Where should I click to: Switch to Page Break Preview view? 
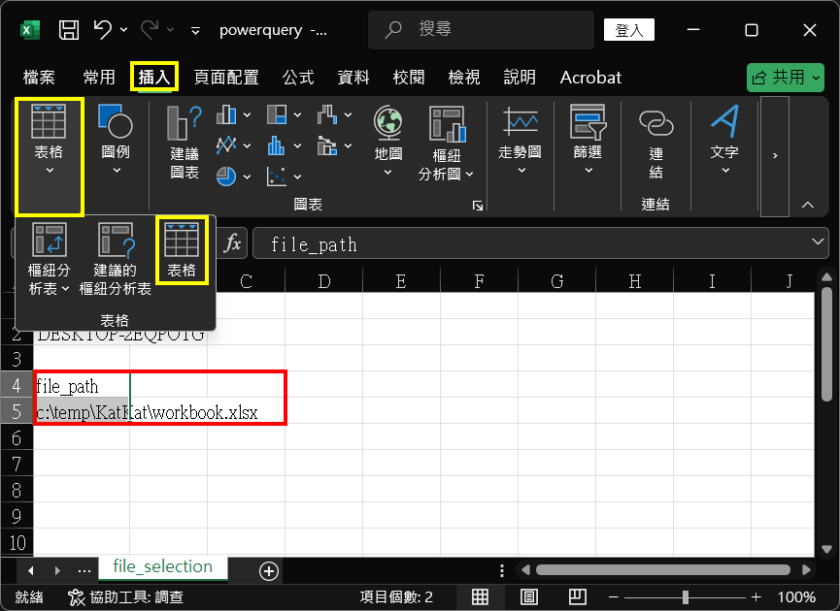pyautogui.click(x=577, y=596)
